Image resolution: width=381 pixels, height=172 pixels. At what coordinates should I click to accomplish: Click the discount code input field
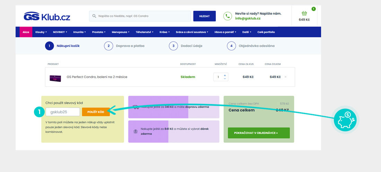coord(63,112)
